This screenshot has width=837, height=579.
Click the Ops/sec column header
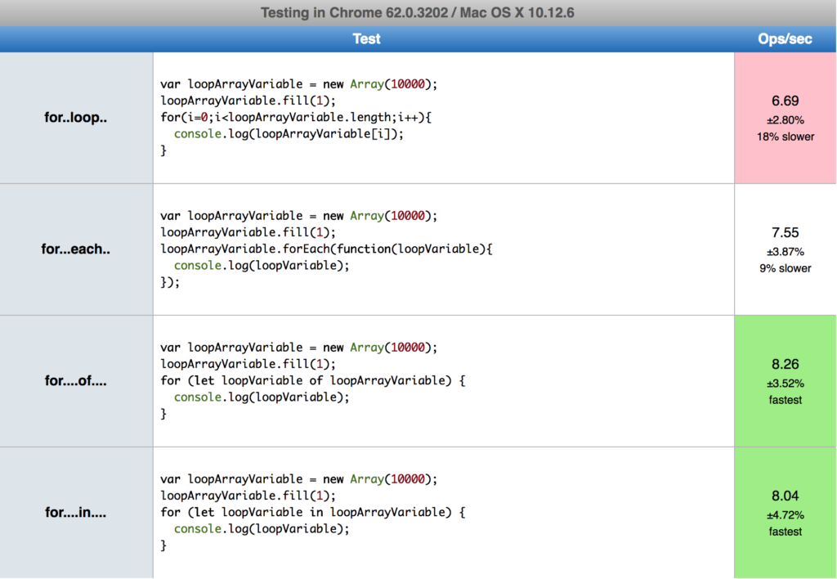coord(785,38)
